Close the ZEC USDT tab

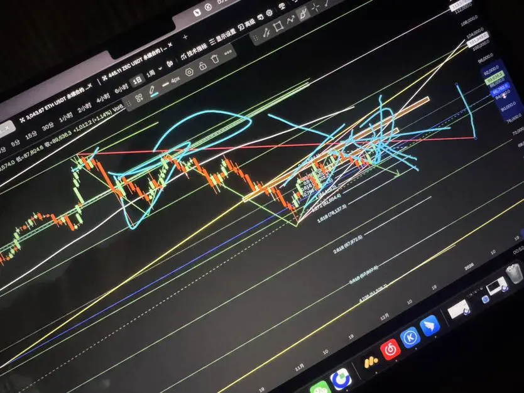point(170,45)
